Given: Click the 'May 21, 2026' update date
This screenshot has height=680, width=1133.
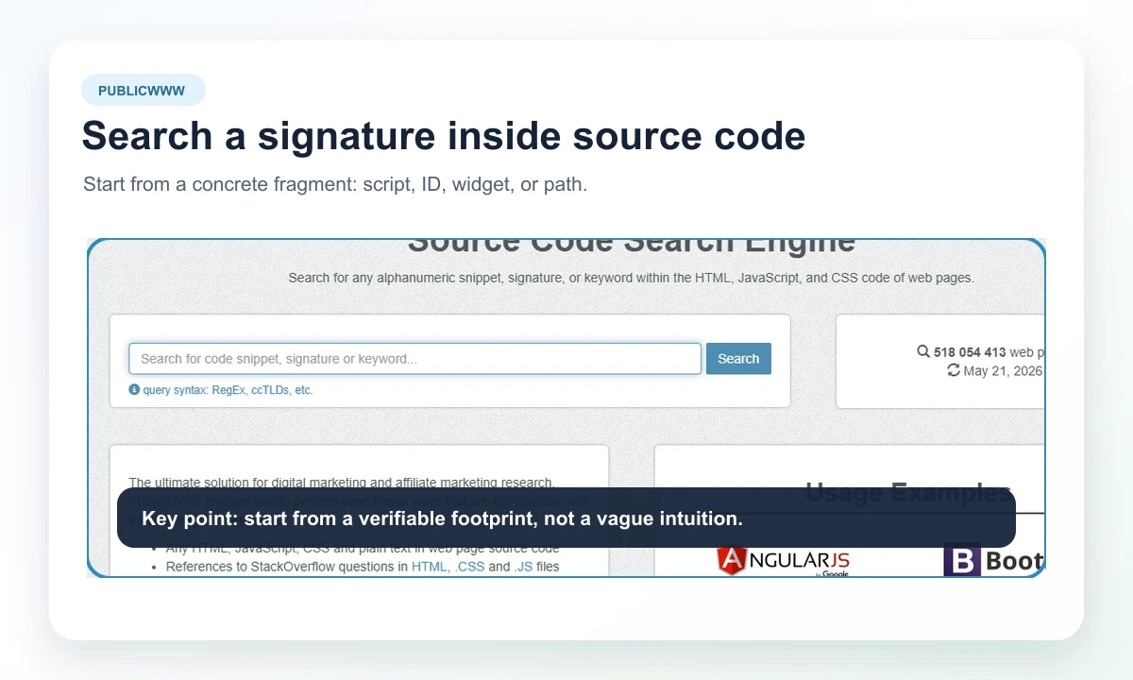Looking at the screenshot, I should [x=1003, y=371].
